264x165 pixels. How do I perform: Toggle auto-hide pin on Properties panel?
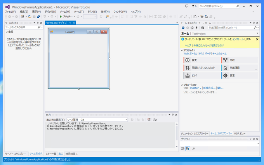[254, 139]
